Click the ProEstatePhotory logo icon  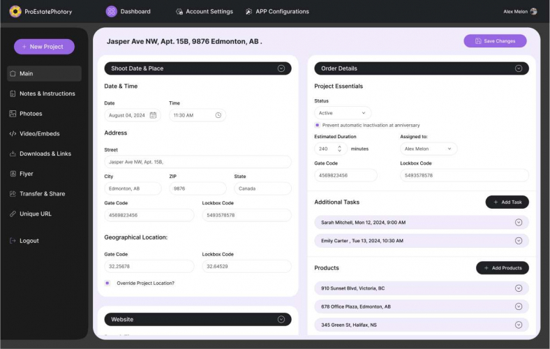pyautogui.click(x=15, y=12)
